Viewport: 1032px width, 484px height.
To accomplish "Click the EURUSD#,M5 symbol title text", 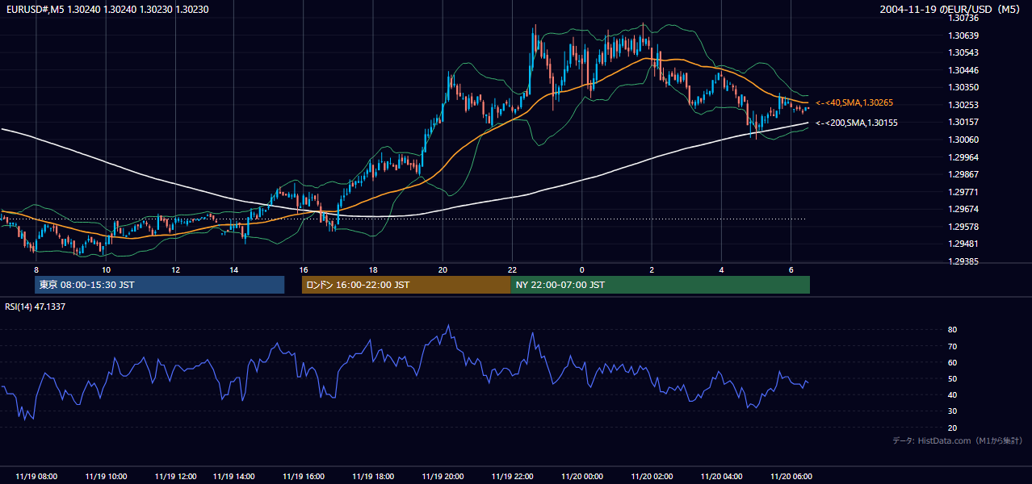I will point(34,10).
